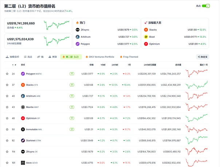
Task: Open Optimism 7-day sparkline chart
Action: point(197,118)
